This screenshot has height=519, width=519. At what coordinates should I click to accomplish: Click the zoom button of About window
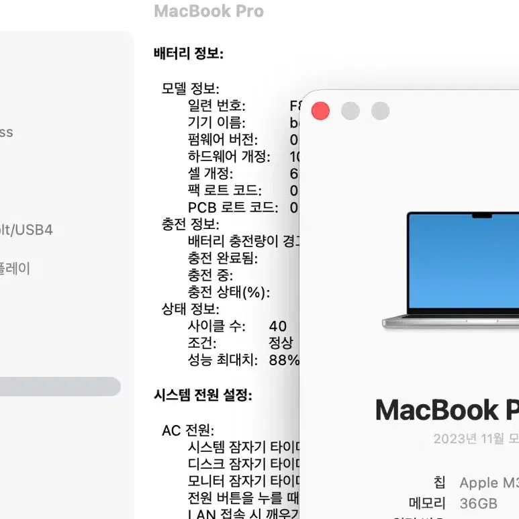pos(380,111)
